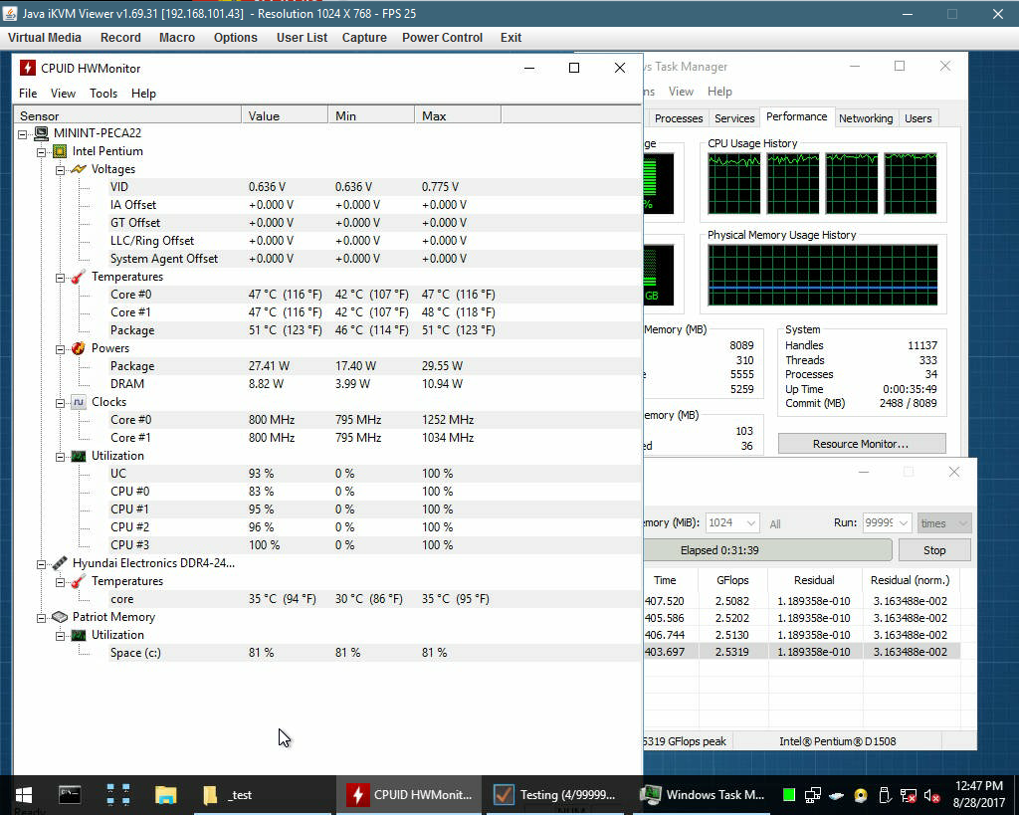Select the DRAM power row

tap(374, 384)
